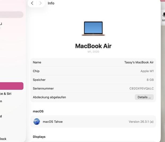Click the 'Version 26.3.1 (a)' text
This screenshot has width=165, height=142.
[x=141, y=122]
